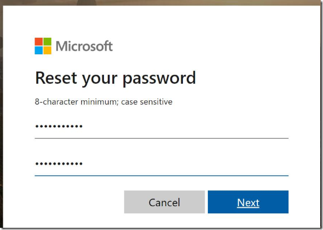Click the background photo strip above the dialog

(161, 2)
